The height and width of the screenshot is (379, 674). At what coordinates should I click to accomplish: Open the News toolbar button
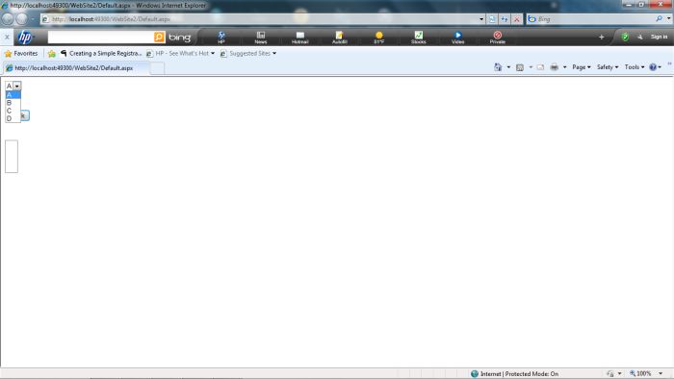[261, 38]
